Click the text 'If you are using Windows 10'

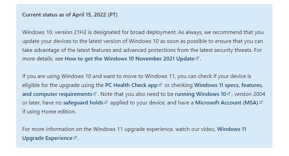(x=57, y=76)
